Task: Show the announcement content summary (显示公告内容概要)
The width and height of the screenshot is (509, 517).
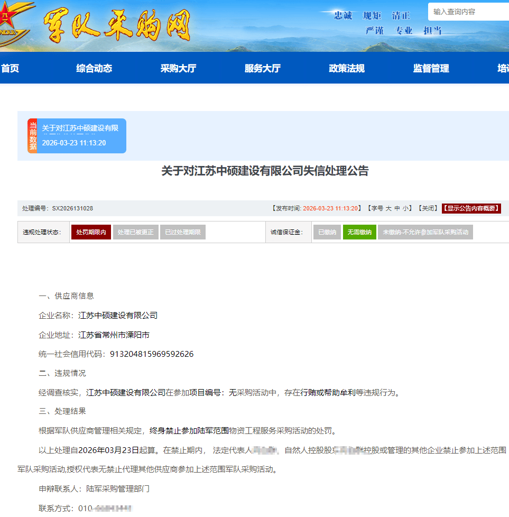Action: tap(471, 209)
